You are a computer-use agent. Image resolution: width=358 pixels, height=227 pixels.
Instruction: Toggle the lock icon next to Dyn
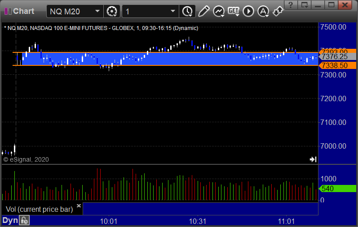tap(24, 220)
